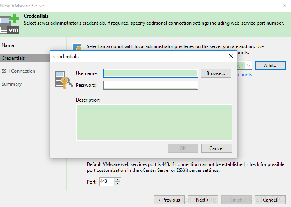291x207 pixels.
Task: Open Browse for username
Action: pos(216,73)
